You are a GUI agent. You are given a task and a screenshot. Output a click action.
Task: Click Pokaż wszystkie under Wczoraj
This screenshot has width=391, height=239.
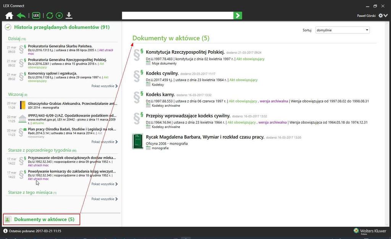105,141
